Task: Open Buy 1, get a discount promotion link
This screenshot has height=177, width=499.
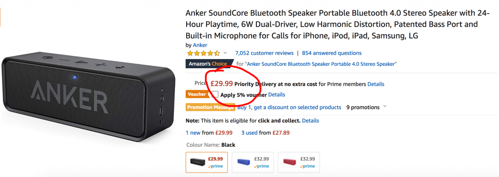Action: [289, 107]
